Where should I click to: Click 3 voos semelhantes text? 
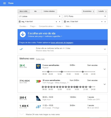(51, 65)
